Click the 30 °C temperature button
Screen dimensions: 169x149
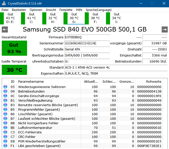tap(14, 70)
